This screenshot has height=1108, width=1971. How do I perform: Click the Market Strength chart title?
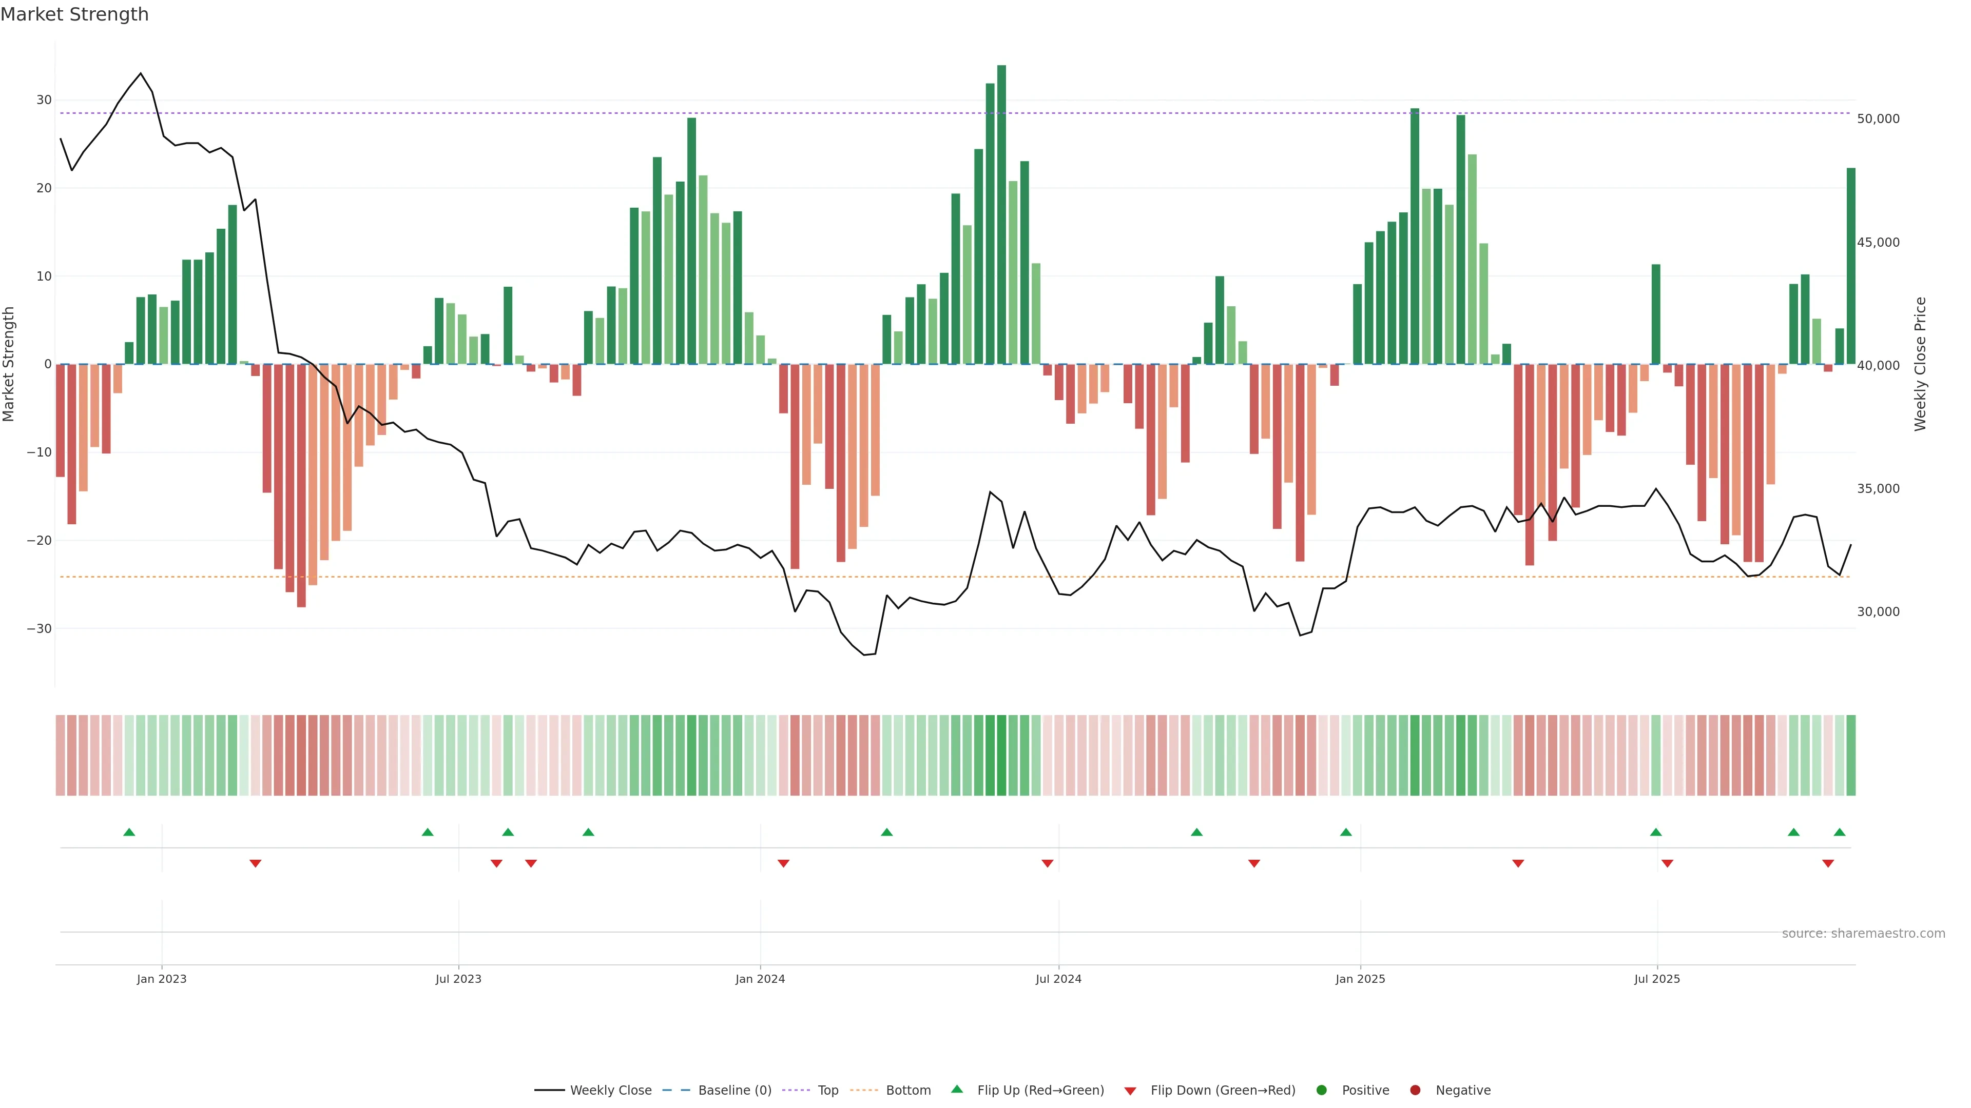74,14
